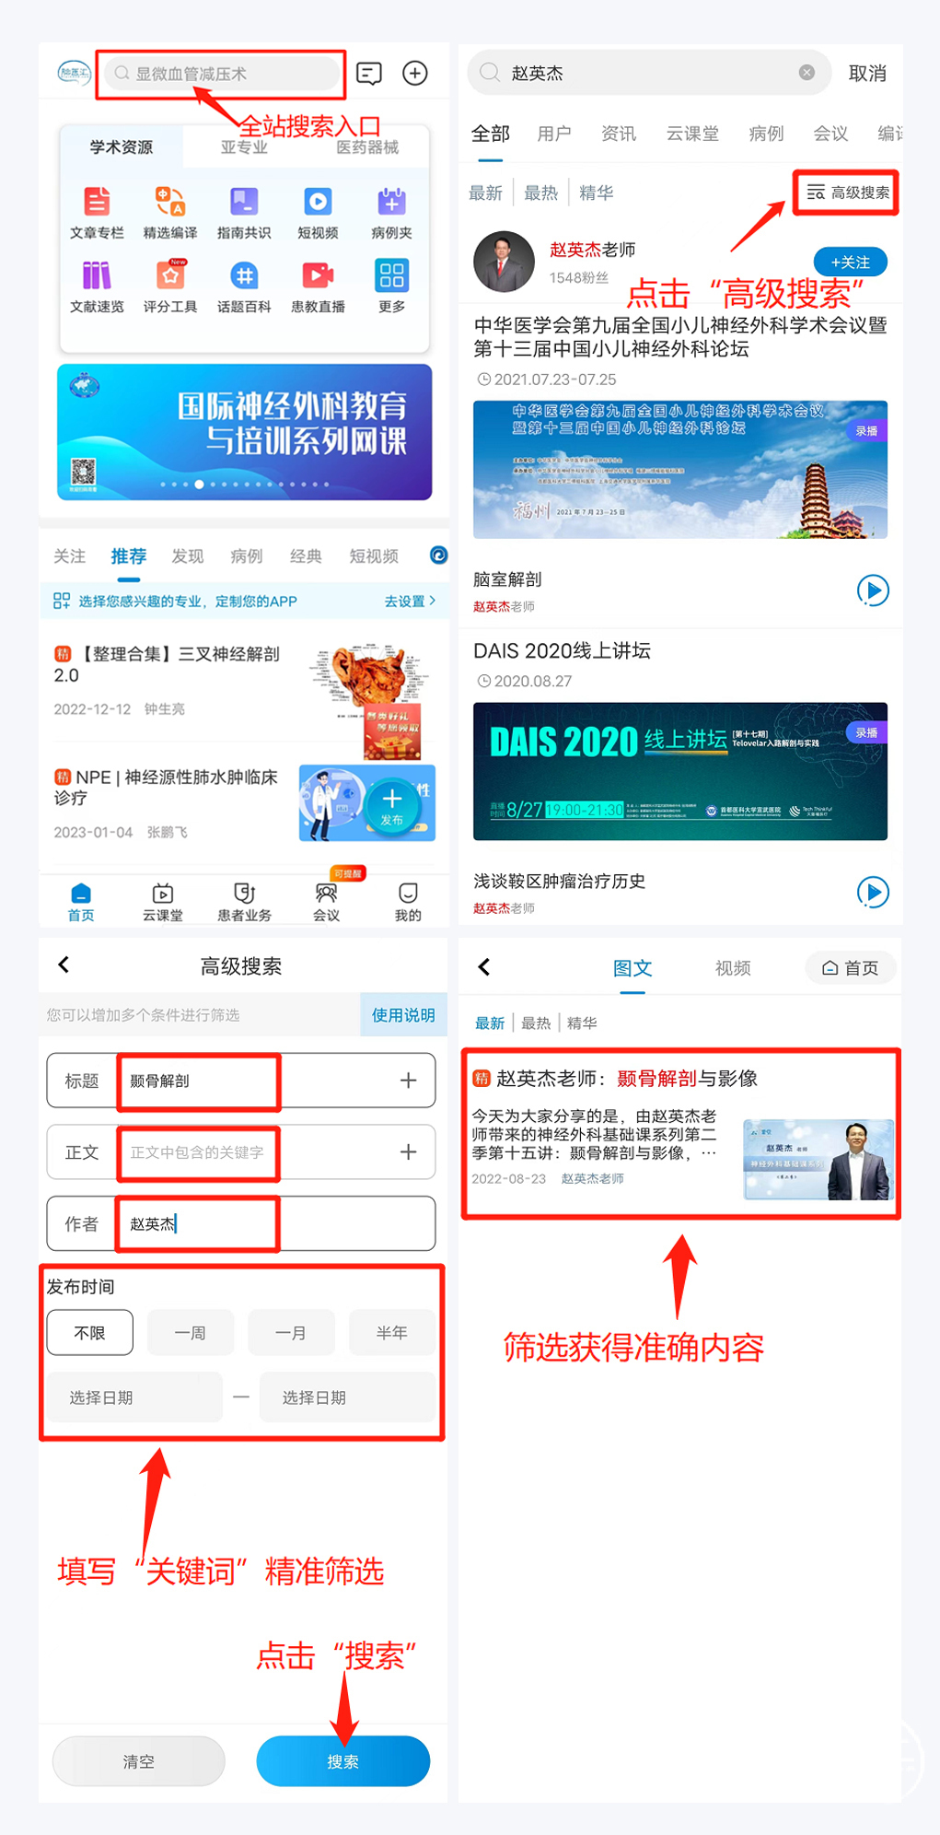The image size is (940, 1835).
Task: Open 高级搜索 advanced search
Action: (x=847, y=193)
